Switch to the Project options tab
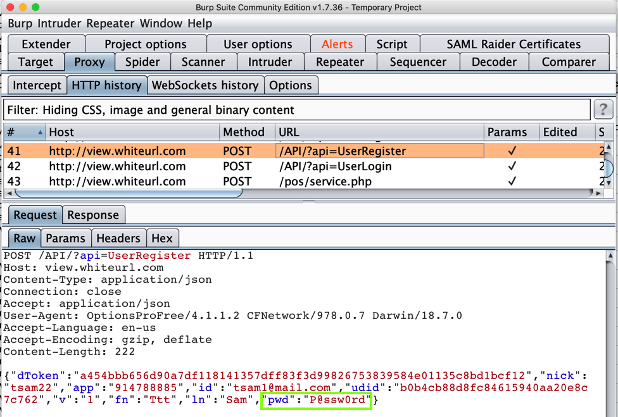This screenshot has width=618, height=417. 146,44
